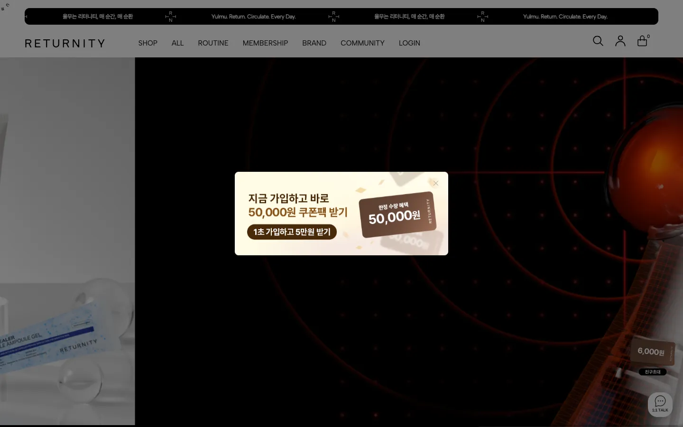This screenshot has height=427, width=683.
Task: Click the '지금 가입하고 바로' popup headline
Action: [x=288, y=198]
